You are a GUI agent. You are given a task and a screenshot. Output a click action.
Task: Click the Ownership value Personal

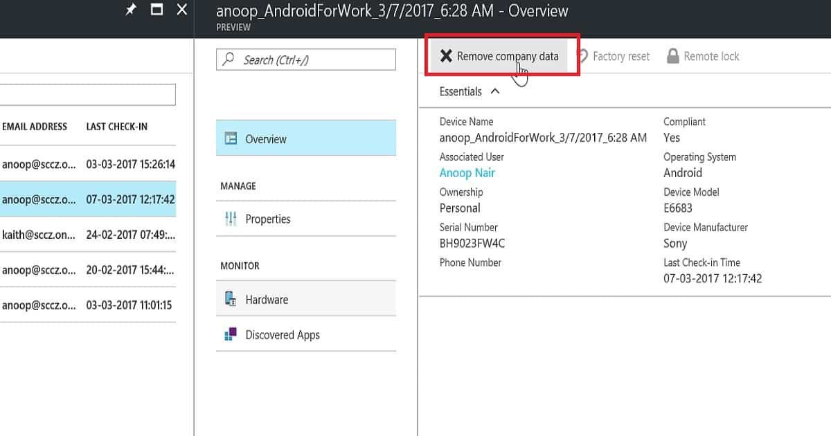[460, 208]
